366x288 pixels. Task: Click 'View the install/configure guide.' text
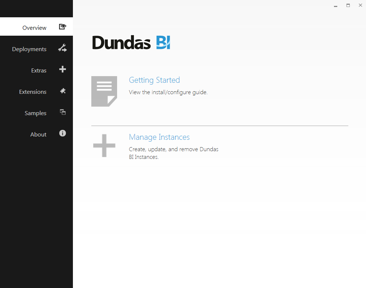pyautogui.click(x=168, y=92)
